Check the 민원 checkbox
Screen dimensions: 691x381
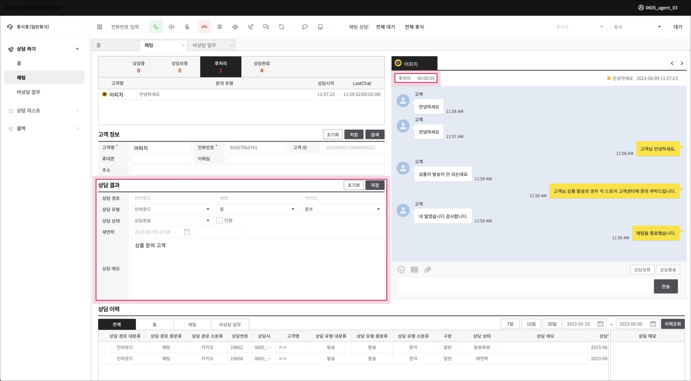(219, 221)
